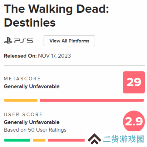
Task: Click the USER SCORE heading label
Action: (23, 114)
